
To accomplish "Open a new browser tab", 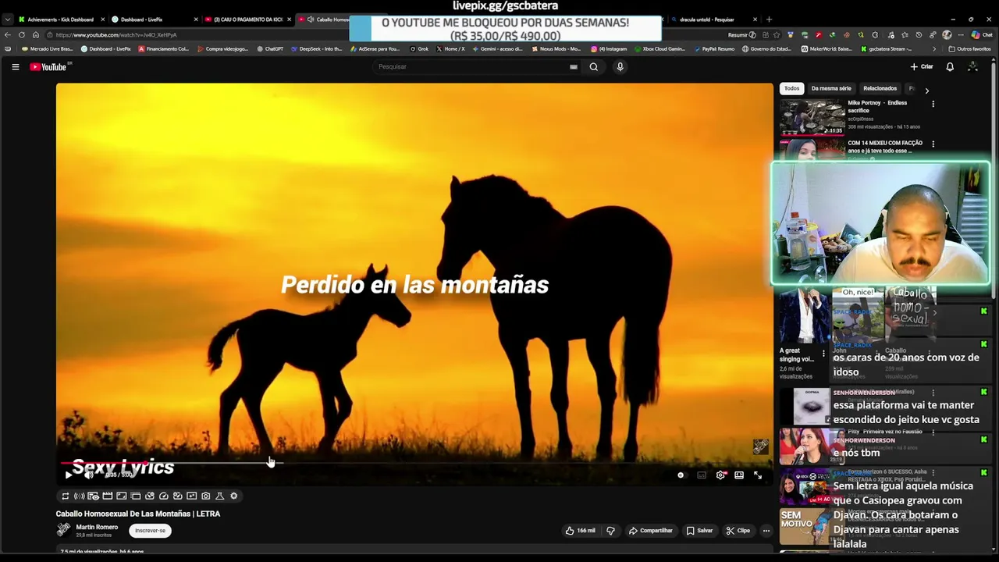I will [769, 20].
